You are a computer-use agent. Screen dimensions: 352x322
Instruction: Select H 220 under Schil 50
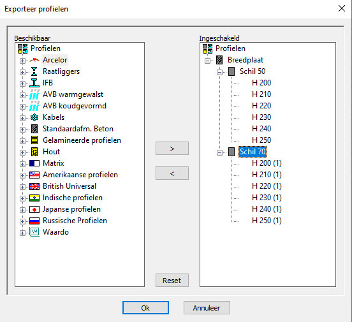(x=261, y=106)
